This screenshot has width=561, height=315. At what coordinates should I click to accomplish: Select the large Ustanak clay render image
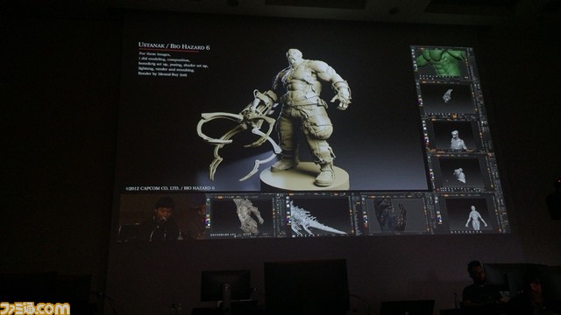[273, 119]
